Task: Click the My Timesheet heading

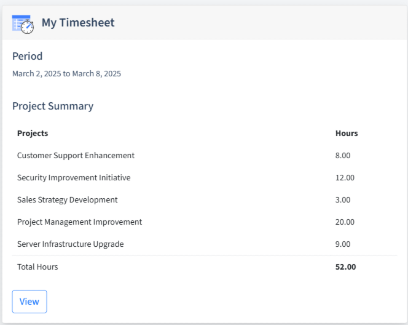Action: (x=78, y=22)
